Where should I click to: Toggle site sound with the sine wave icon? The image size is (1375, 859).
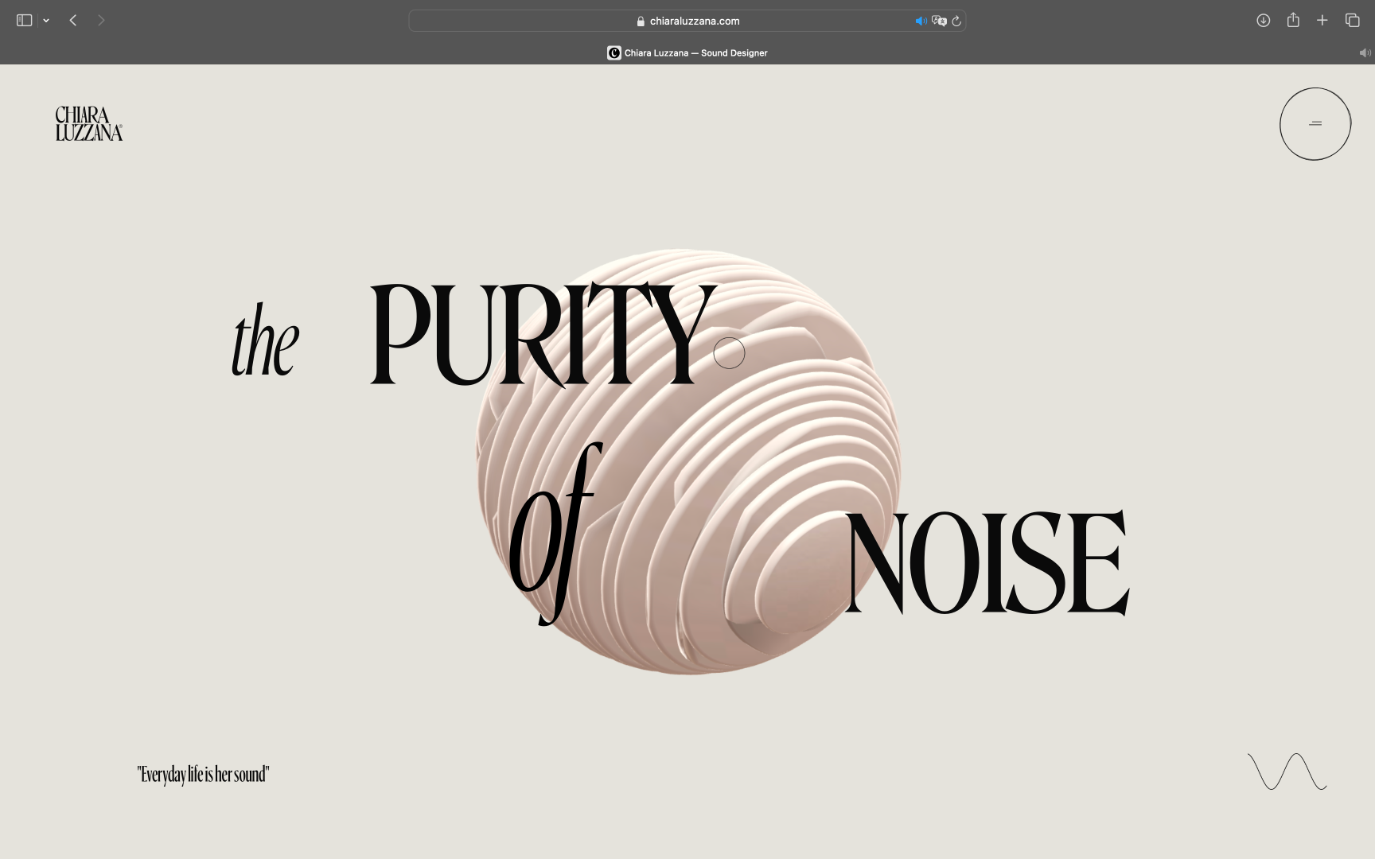[1287, 772]
